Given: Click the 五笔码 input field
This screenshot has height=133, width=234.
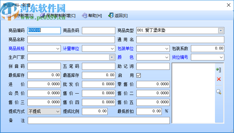Looking at the screenshot, I should 99,66.
